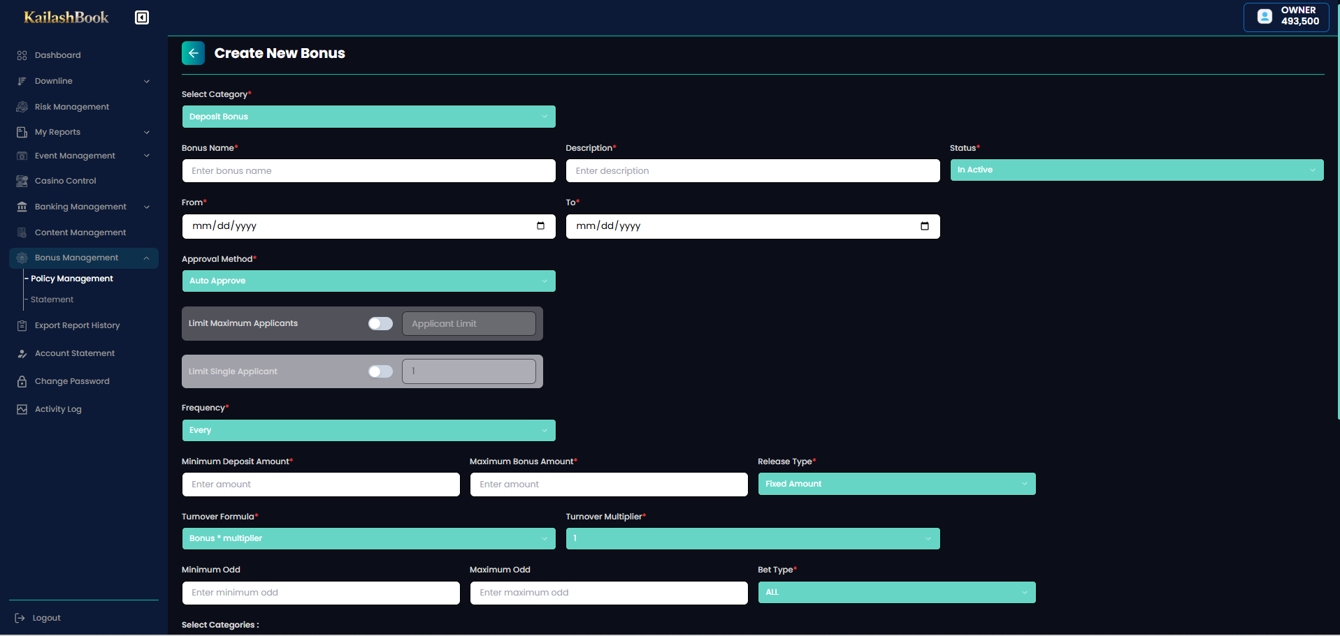Toggle the Limit Single Applicant switch
The image size is (1340, 636).
(380, 371)
